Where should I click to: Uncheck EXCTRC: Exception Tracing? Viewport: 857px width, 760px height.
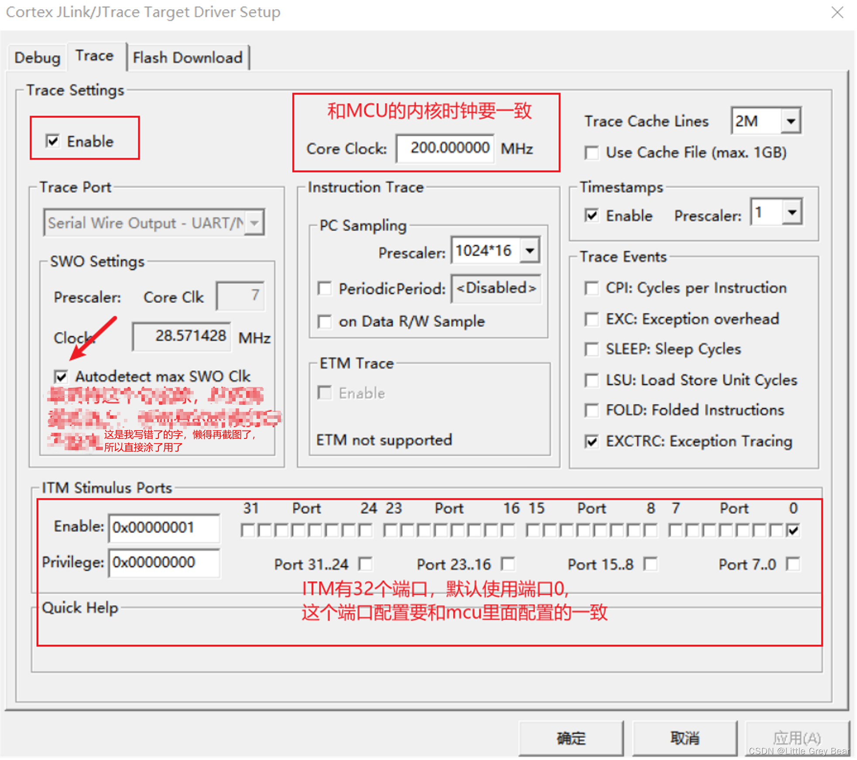(x=592, y=442)
